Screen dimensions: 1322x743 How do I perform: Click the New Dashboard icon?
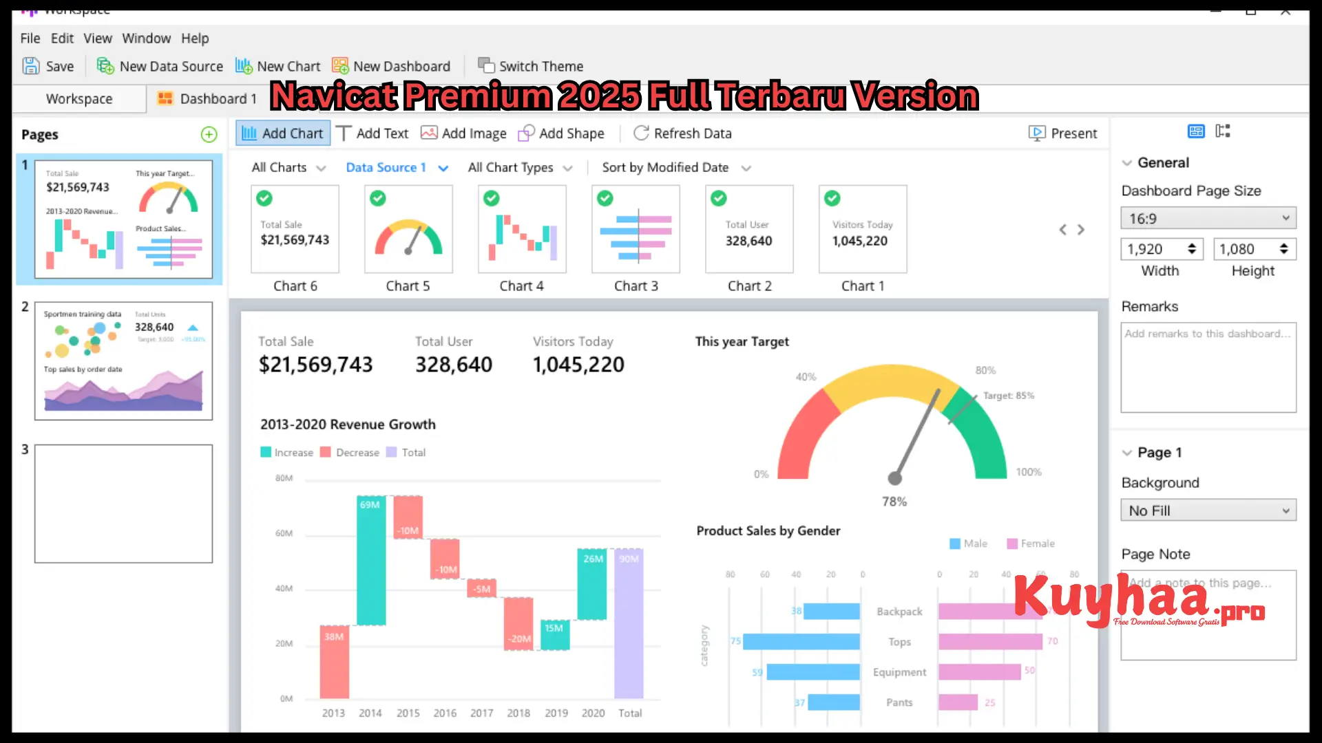coord(340,66)
